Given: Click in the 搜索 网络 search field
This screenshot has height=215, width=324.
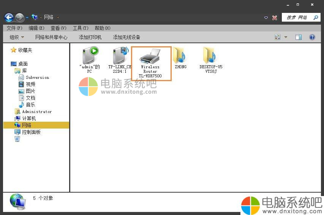Looking at the screenshot, I should pos(297,17).
